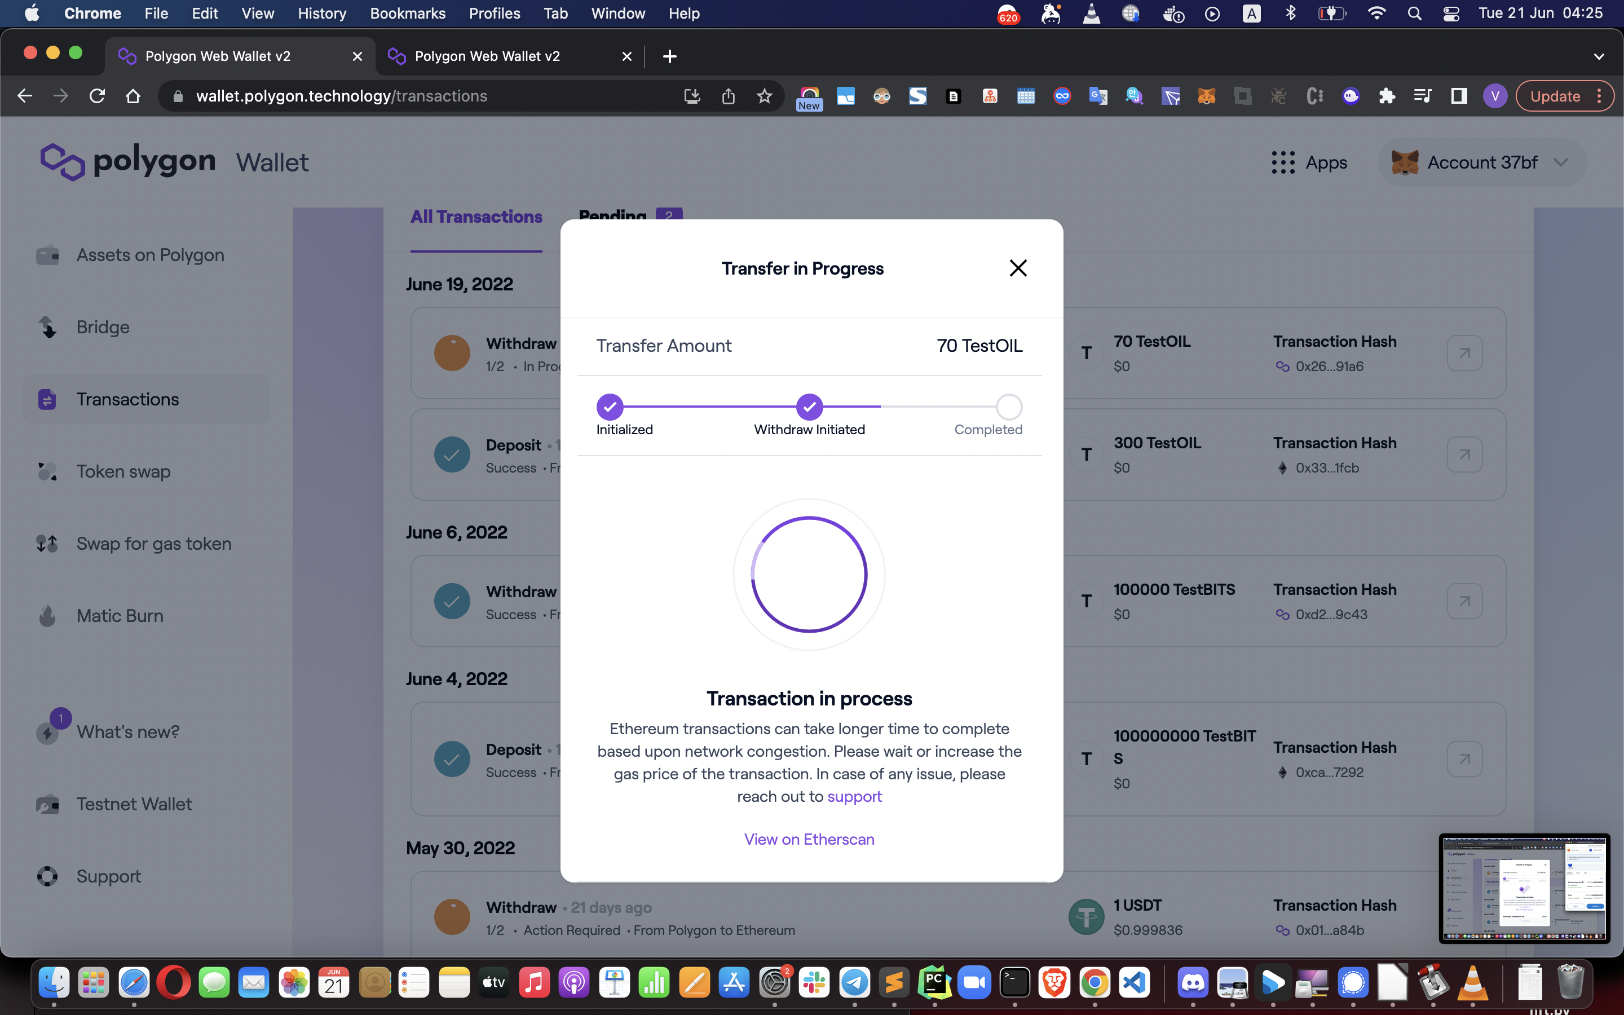Click the support link in dialog
Screen dimensions: 1624x1015
coord(854,796)
